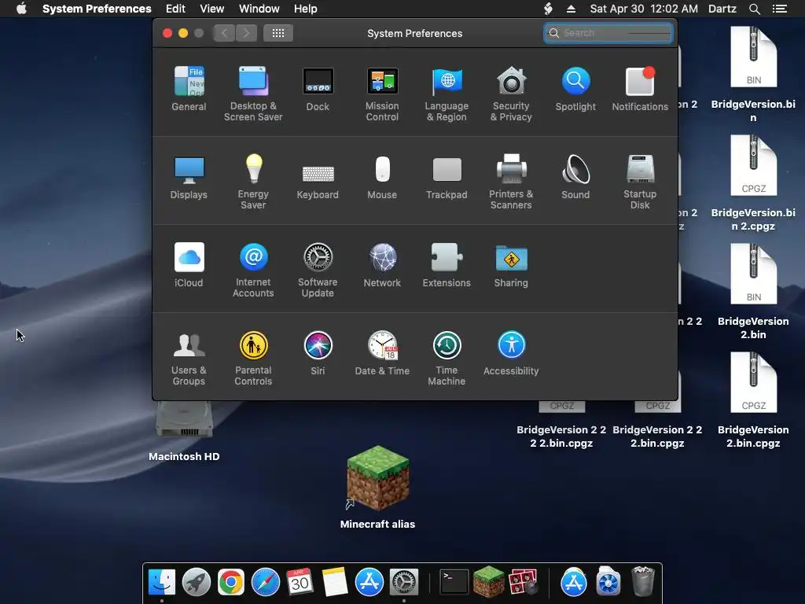This screenshot has height=604, width=805.
Task: Open Notifications preferences
Action: (x=640, y=88)
